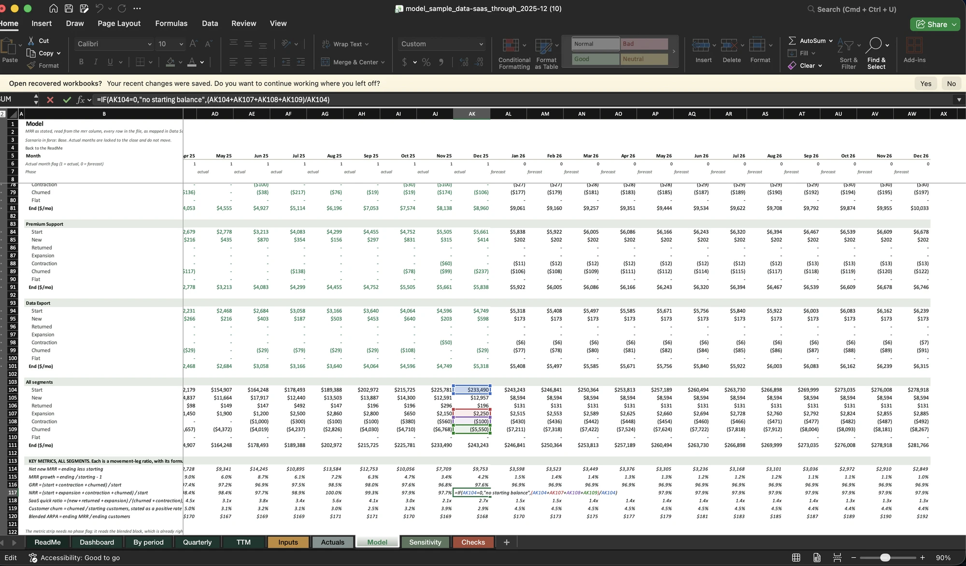Screen dimensions: 966x566
Task: Click the Redo arrow icon
Action: point(122,9)
